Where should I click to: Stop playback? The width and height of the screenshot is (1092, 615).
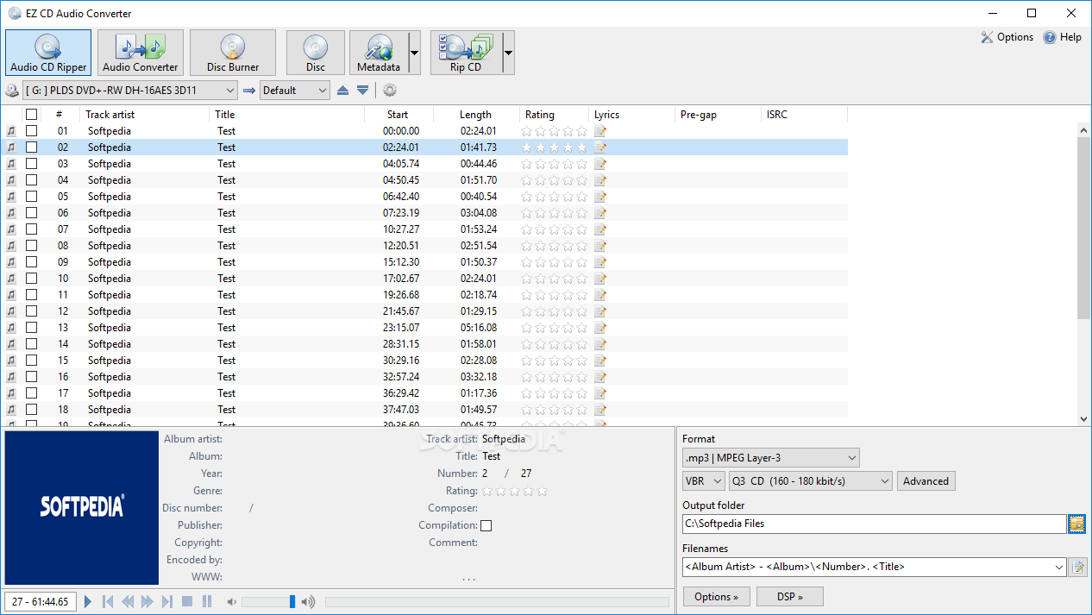pos(187,601)
